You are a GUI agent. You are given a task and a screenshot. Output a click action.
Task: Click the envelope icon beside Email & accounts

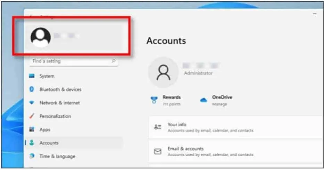tap(158, 152)
